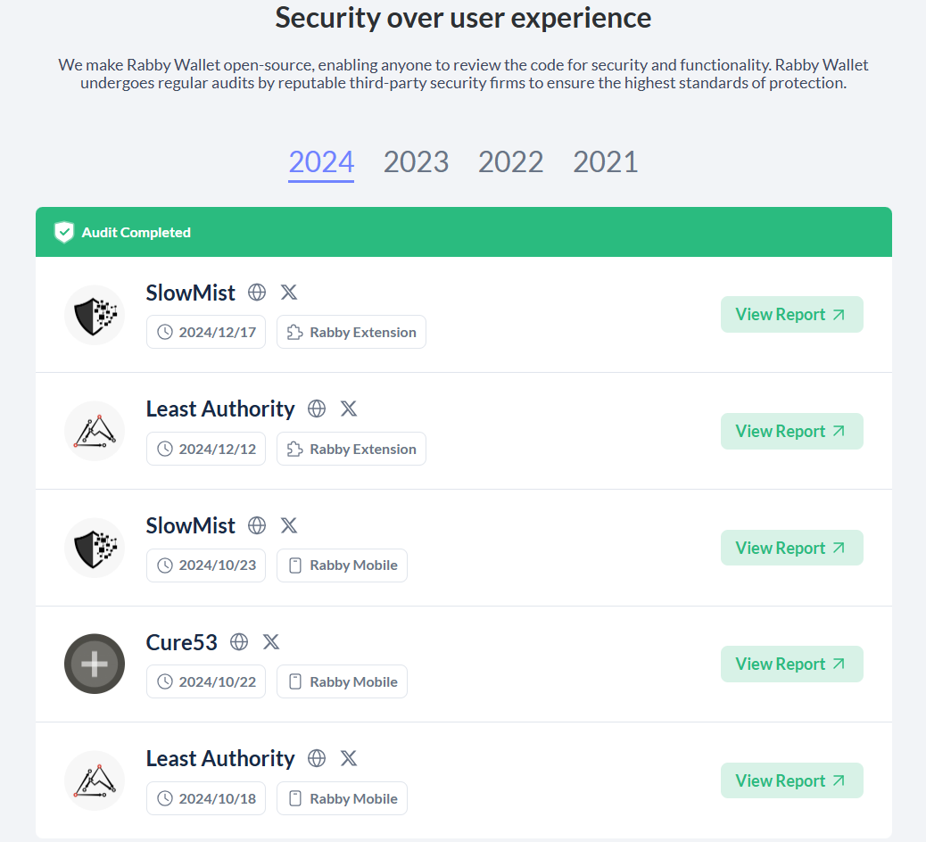
Task: View Report for Least Authority Rabby Extension audit
Action: coord(792,431)
